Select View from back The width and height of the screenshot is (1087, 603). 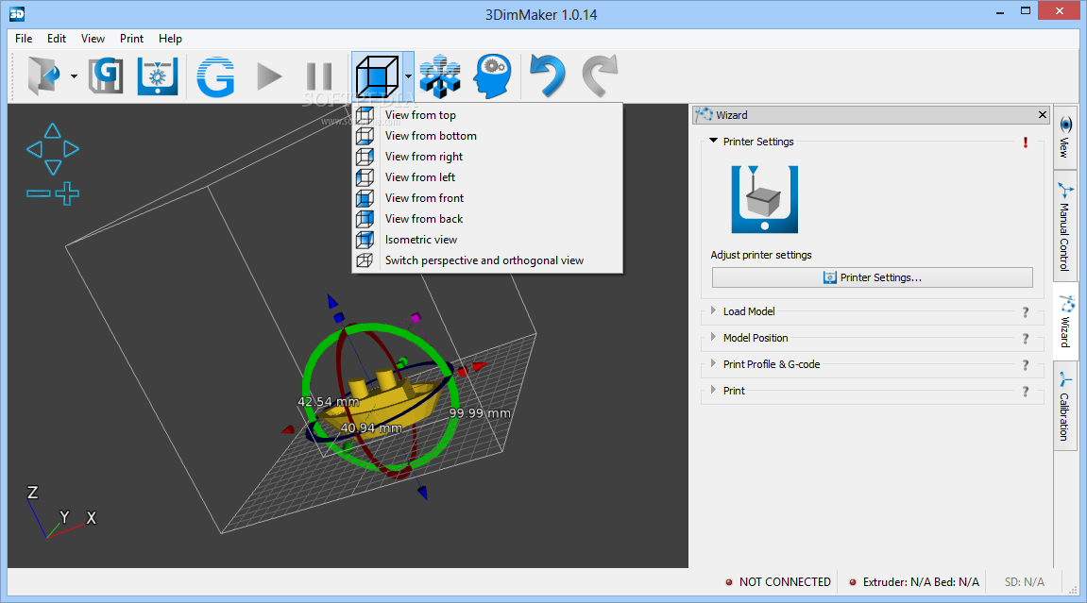[487, 219]
